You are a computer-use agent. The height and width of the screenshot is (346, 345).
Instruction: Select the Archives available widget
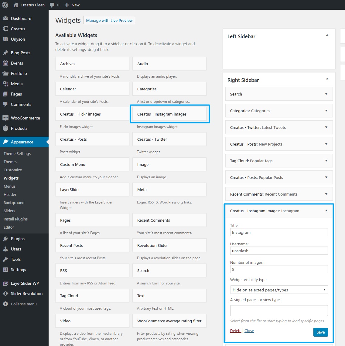tap(92, 64)
